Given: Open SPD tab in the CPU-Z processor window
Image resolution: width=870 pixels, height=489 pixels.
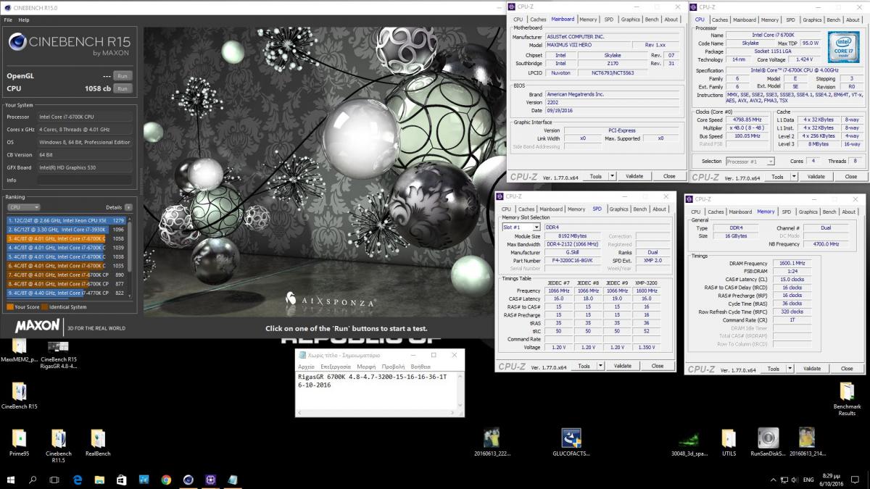Looking at the screenshot, I should pos(790,20).
